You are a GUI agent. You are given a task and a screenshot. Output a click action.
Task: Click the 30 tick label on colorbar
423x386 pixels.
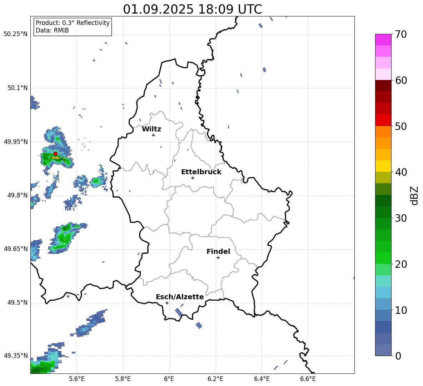[x=400, y=218]
